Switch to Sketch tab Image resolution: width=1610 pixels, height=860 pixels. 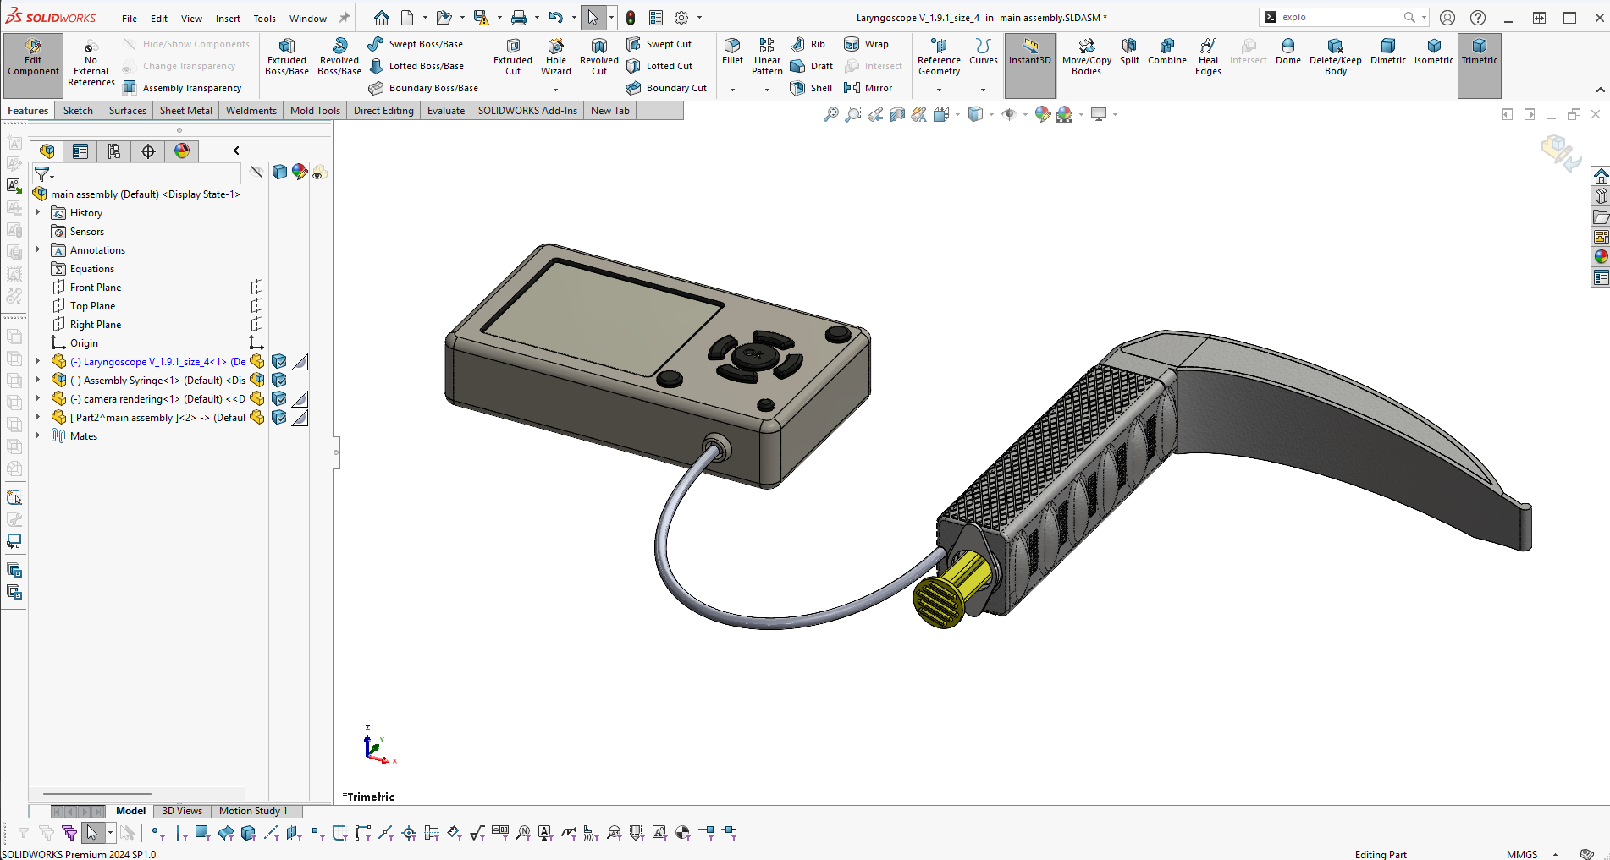click(x=78, y=111)
